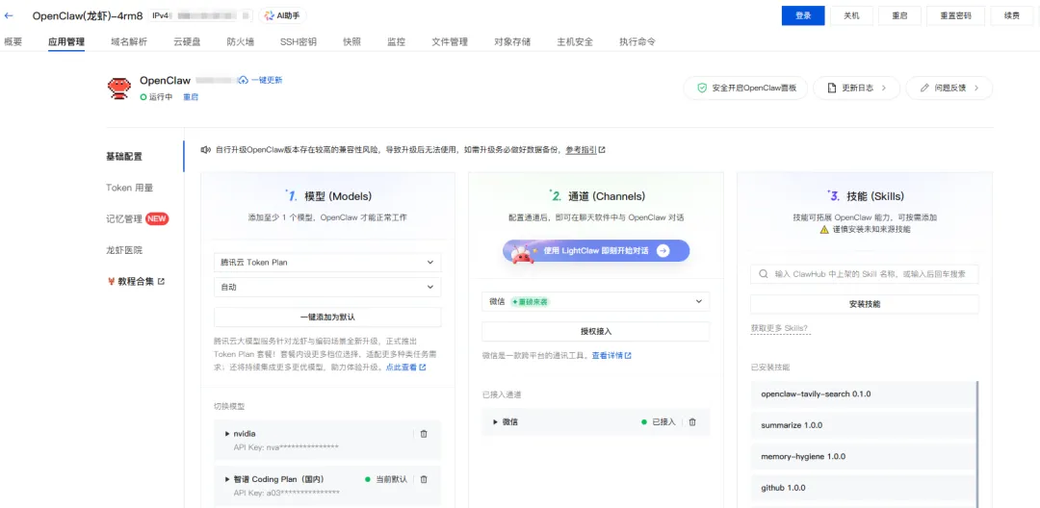
Task: Select the memory-hygiene 1.0.0 skill
Action: click(x=863, y=456)
